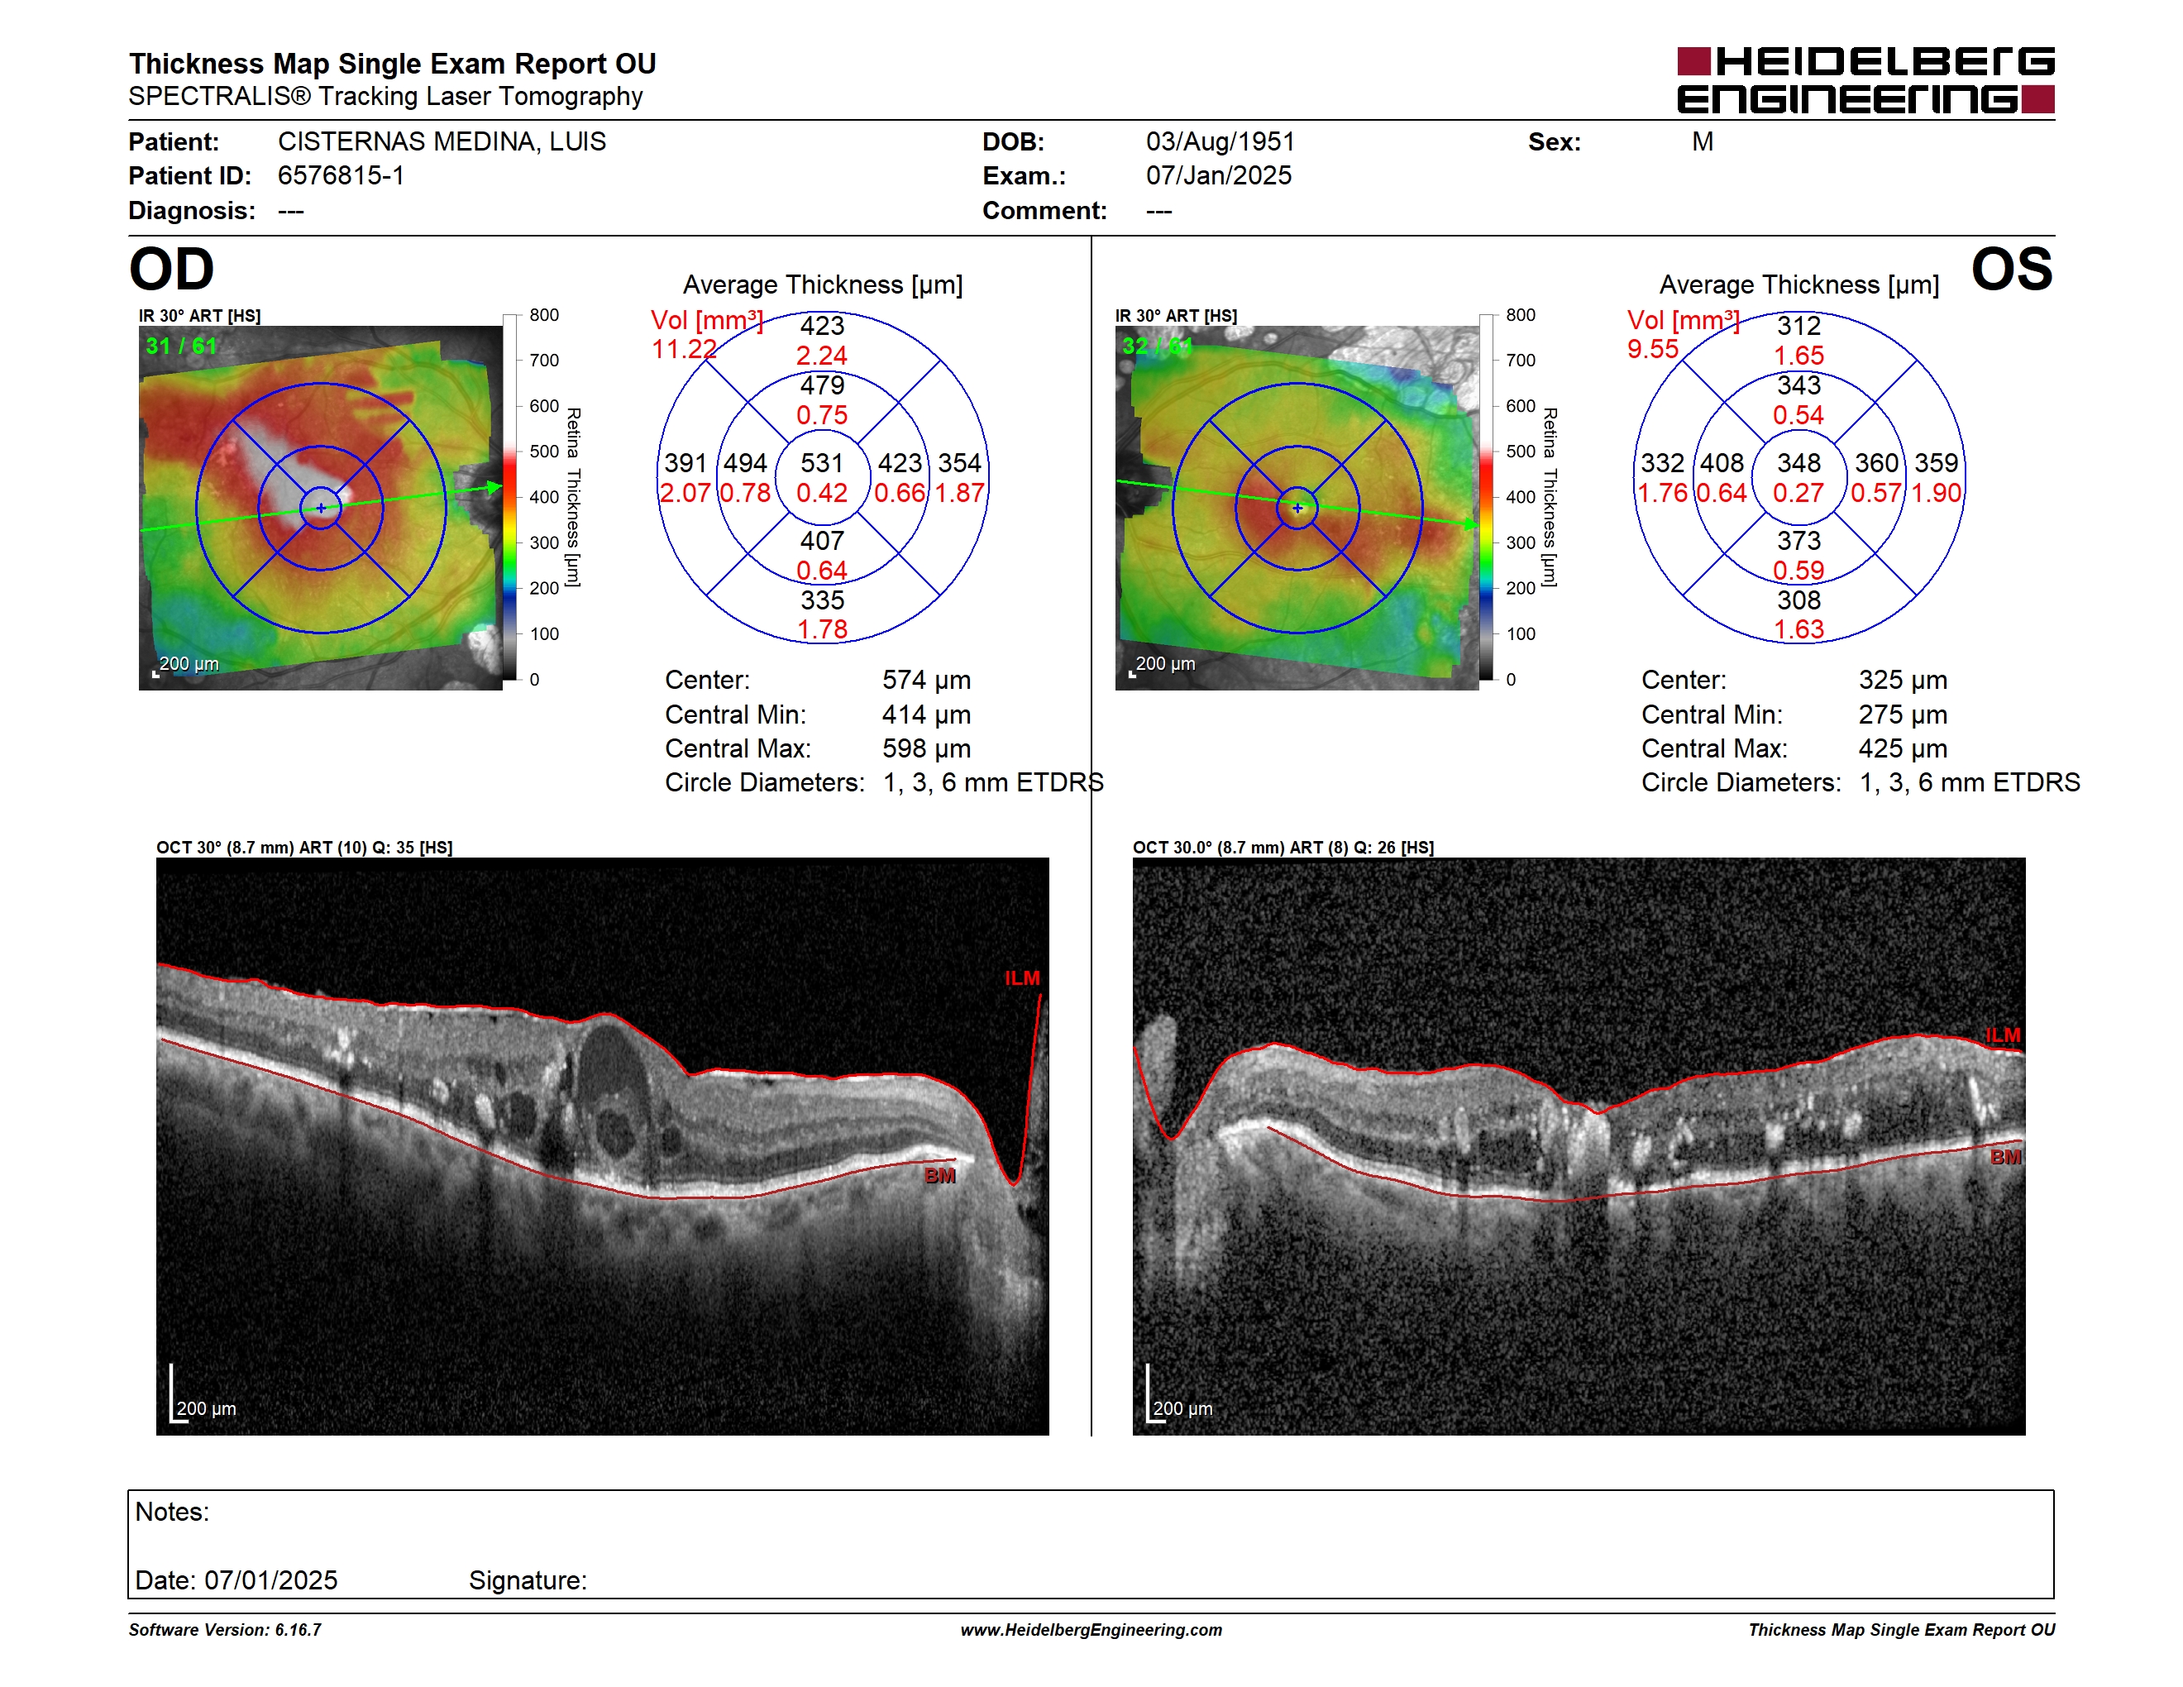Click OS outer right sector value 359

1936,463
